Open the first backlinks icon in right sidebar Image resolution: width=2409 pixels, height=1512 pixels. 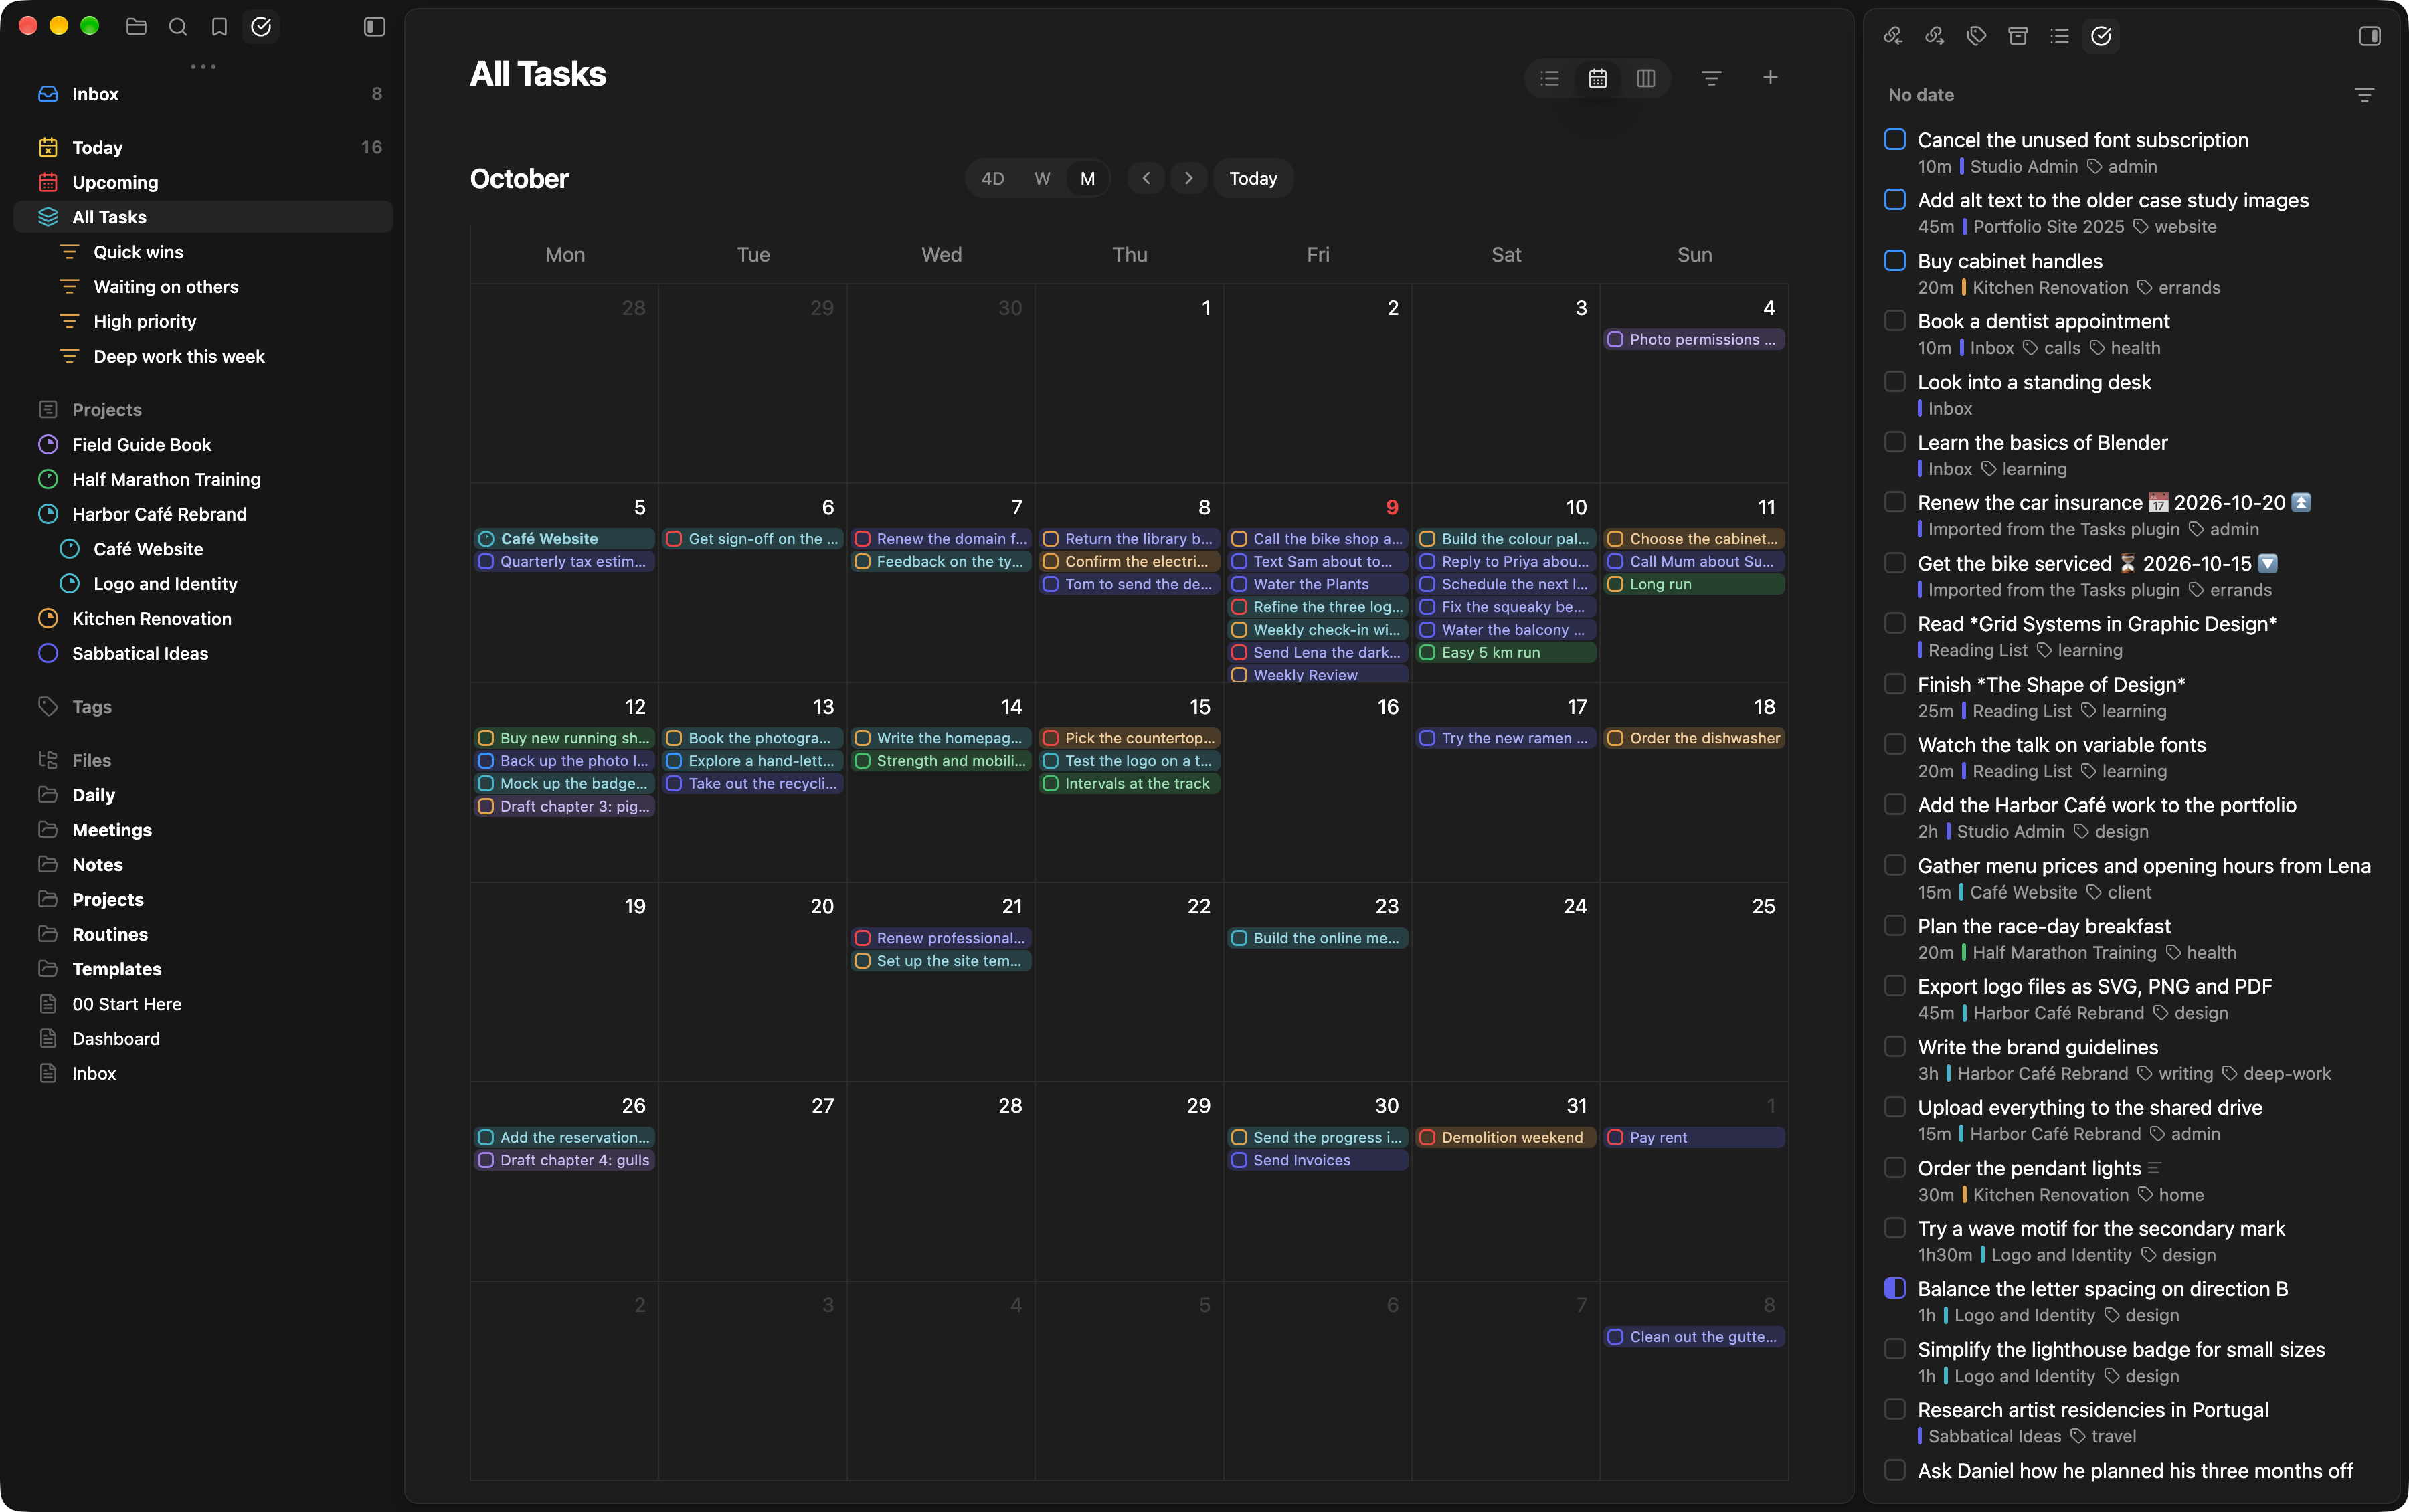click(x=1893, y=36)
